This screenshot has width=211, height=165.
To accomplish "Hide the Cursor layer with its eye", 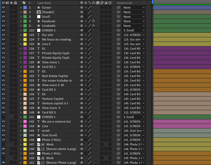I will click(3, 8).
